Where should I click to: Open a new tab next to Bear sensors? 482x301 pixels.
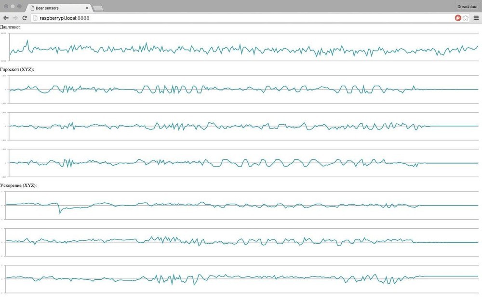[x=98, y=8]
